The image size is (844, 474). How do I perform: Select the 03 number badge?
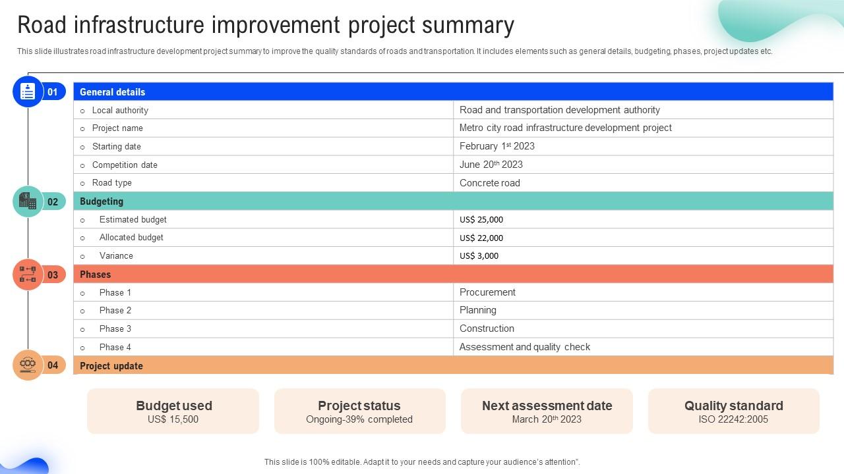click(x=53, y=275)
